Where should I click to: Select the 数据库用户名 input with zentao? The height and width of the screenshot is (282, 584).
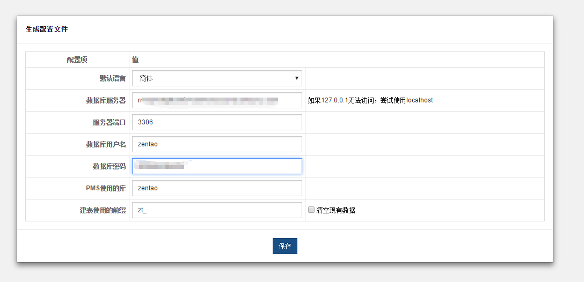[x=217, y=144]
